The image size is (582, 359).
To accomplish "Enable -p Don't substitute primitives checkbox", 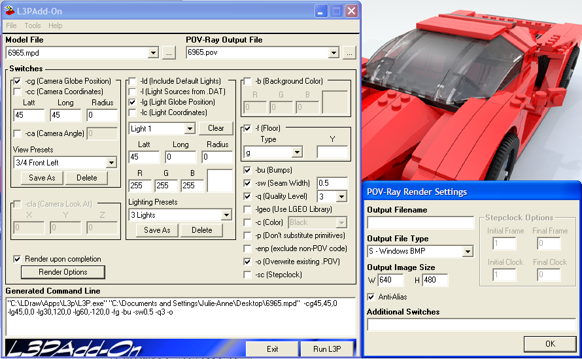I will coord(247,235).
